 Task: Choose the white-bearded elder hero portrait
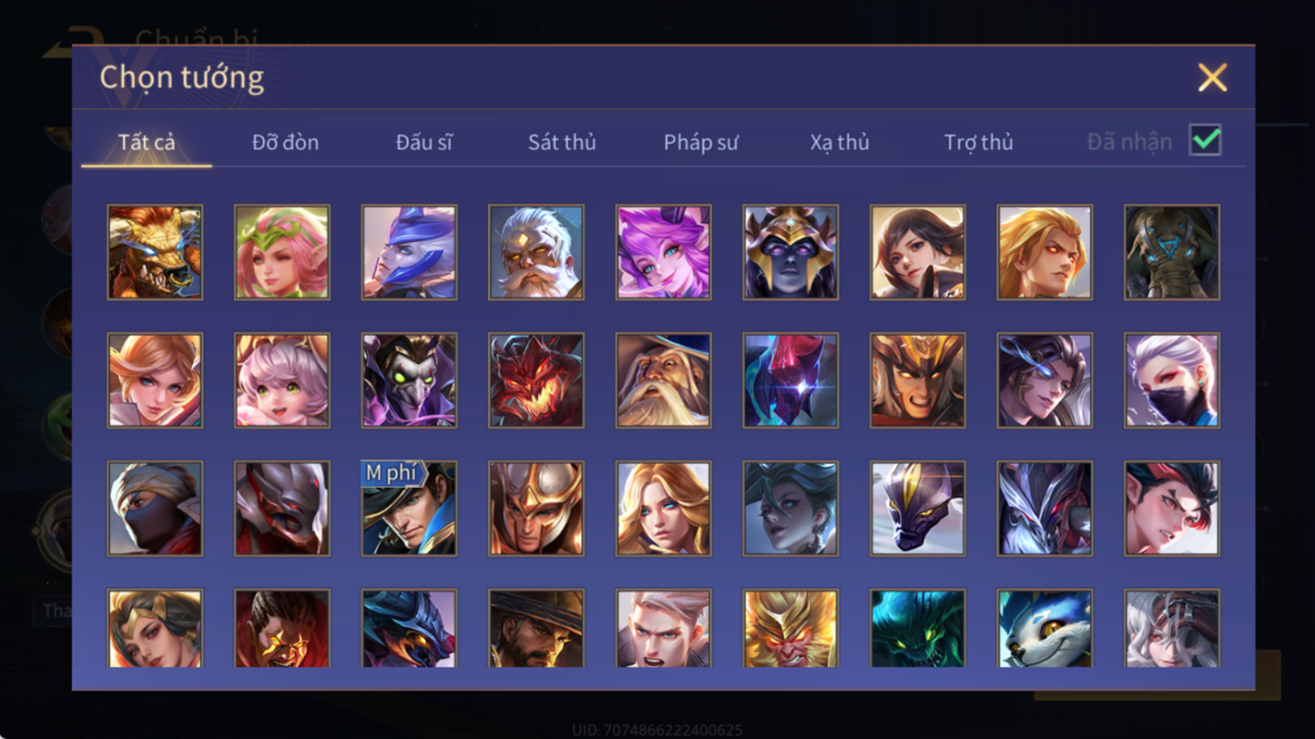(x=536, y=252)
